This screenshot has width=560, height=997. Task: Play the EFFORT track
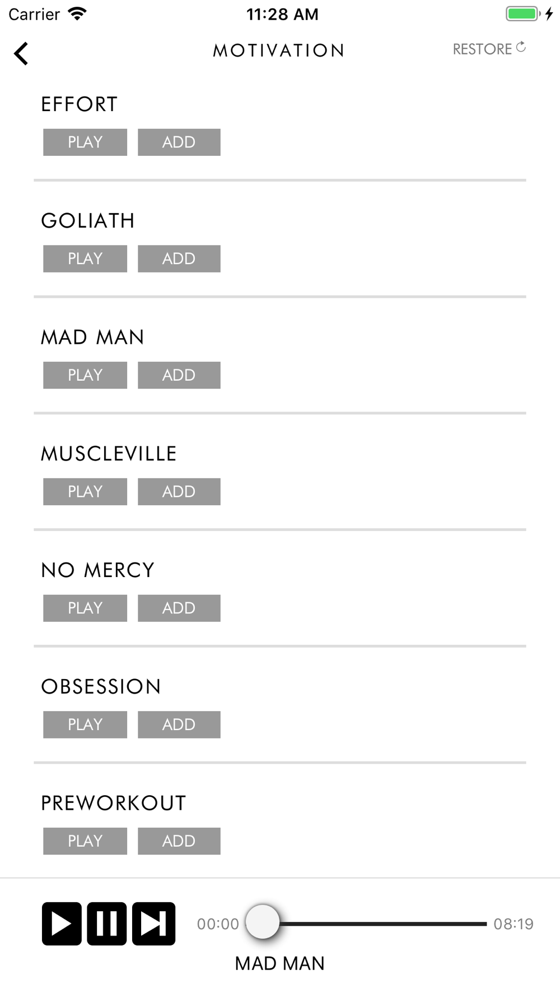[x=85, y=142]
